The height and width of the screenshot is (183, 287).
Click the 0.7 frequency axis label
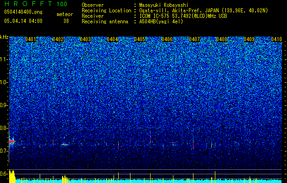coord(4,151)
